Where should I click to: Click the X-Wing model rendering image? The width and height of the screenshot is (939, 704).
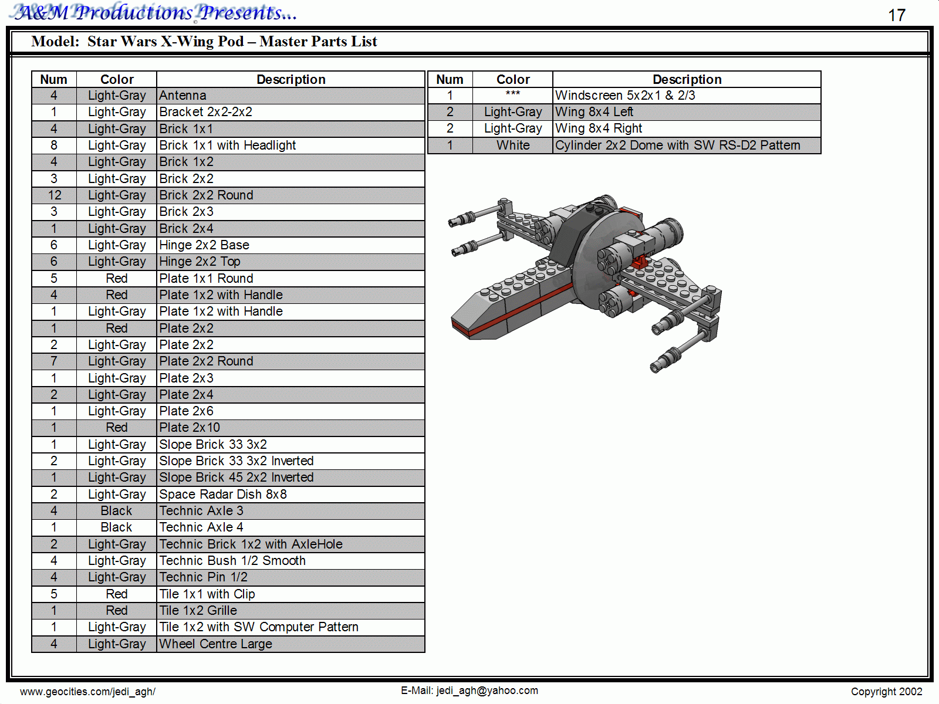586,284
